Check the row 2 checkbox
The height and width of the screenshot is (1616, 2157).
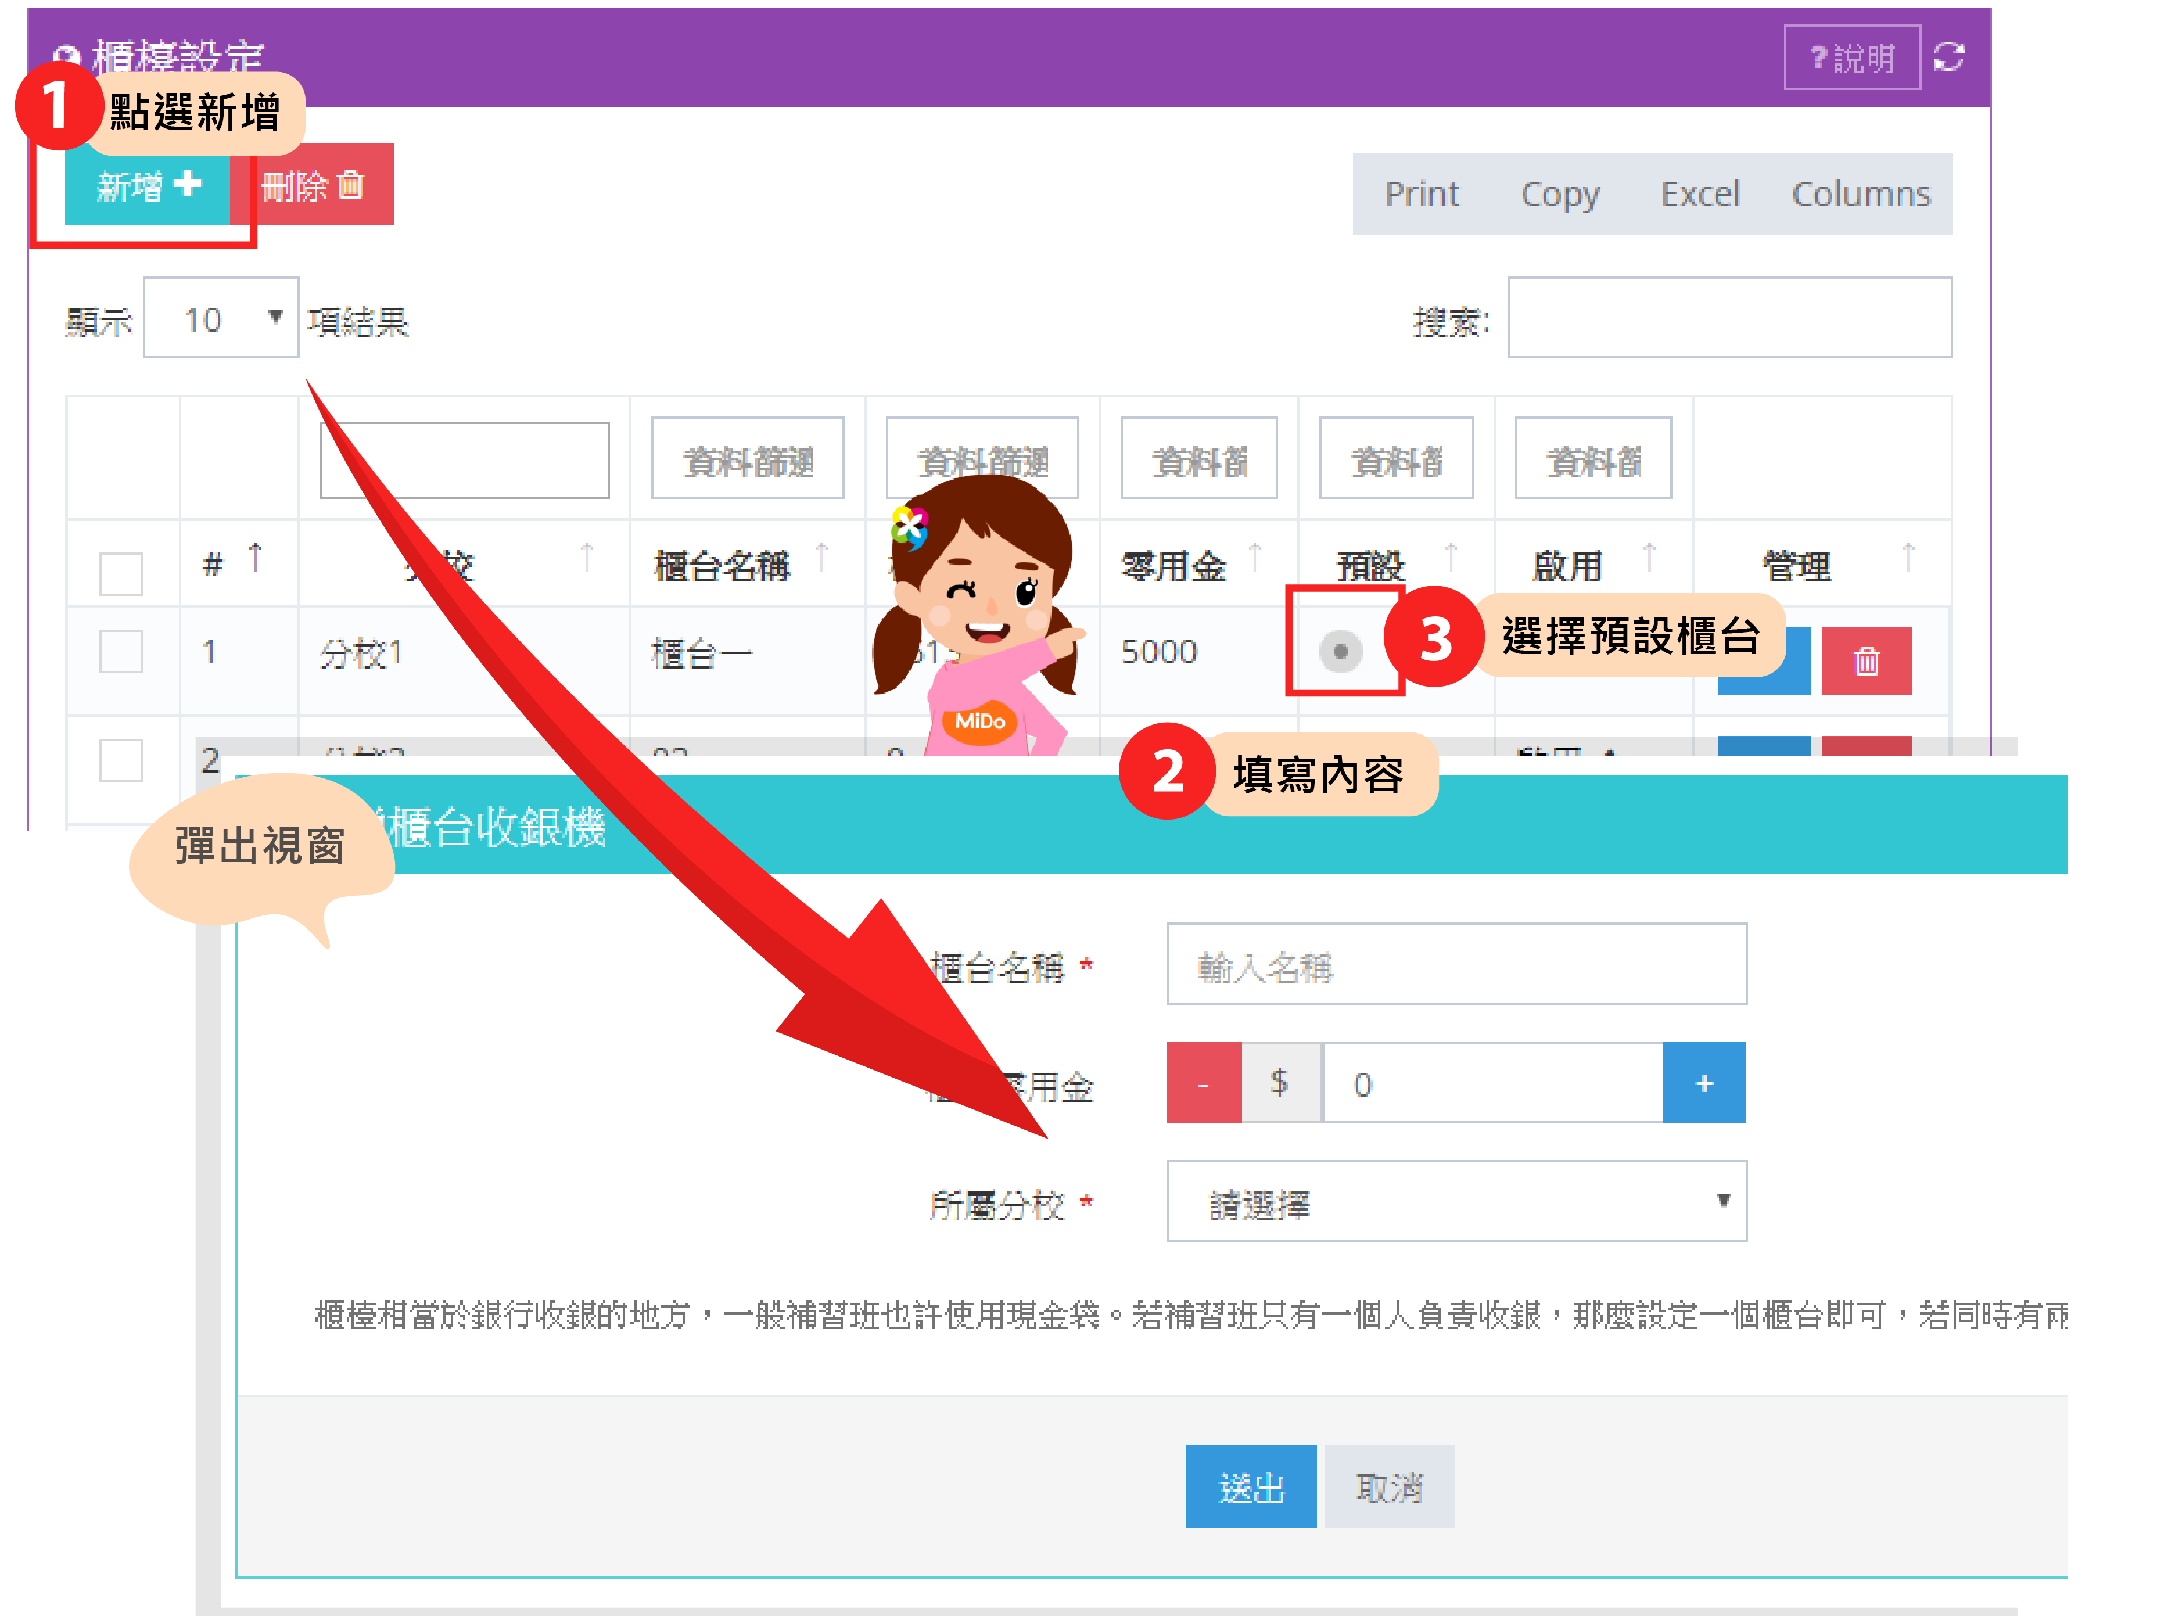coord(121,760)
